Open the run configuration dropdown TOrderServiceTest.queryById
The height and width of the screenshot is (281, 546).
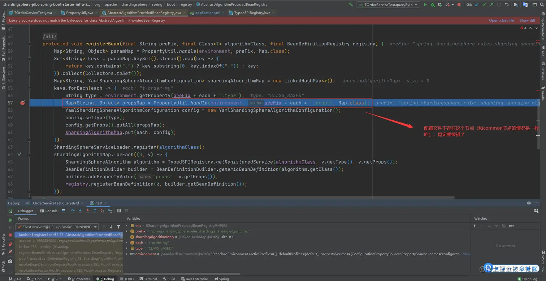tap(388, 5)
